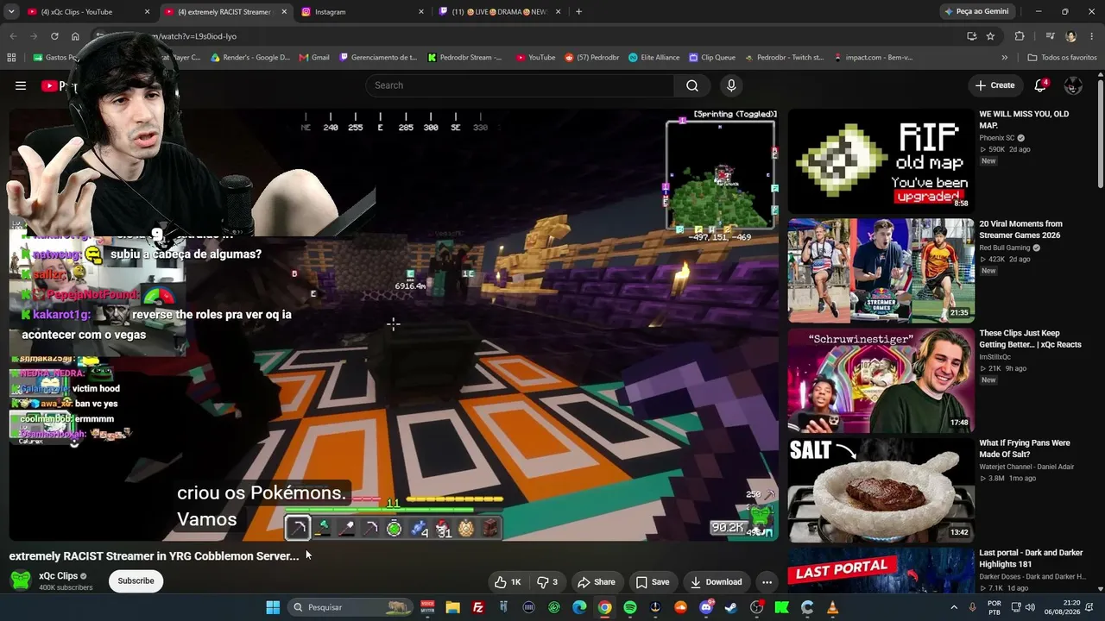Open the xQc Reacts Schruwinestiger thumbnail
This screenshot has width=1105, height=621.
pos(881,380)
